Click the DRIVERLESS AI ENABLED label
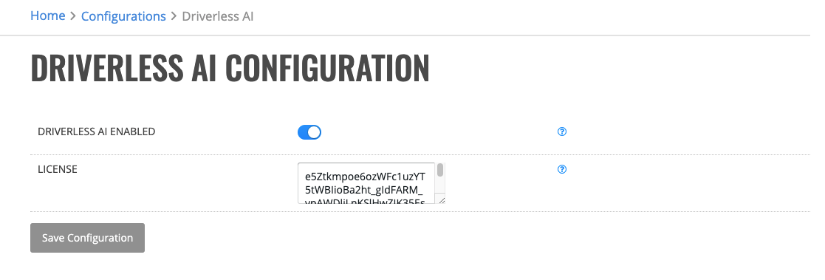825x280 pixels. click(x=96, y=132)
